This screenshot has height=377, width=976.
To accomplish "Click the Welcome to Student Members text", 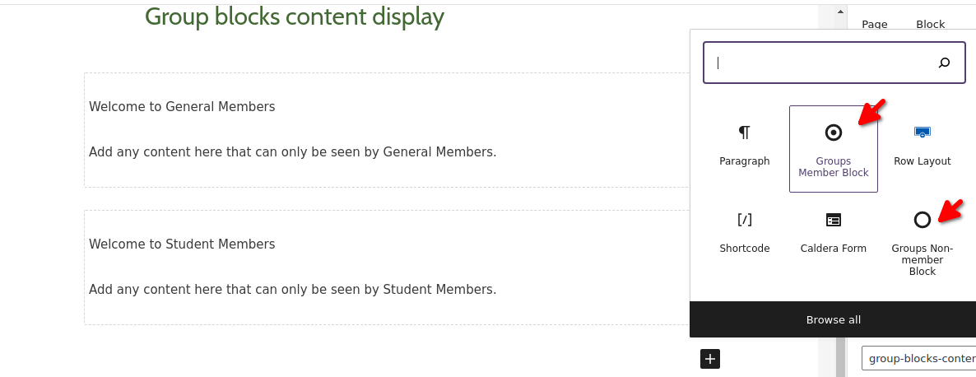I will pos(182,244).
